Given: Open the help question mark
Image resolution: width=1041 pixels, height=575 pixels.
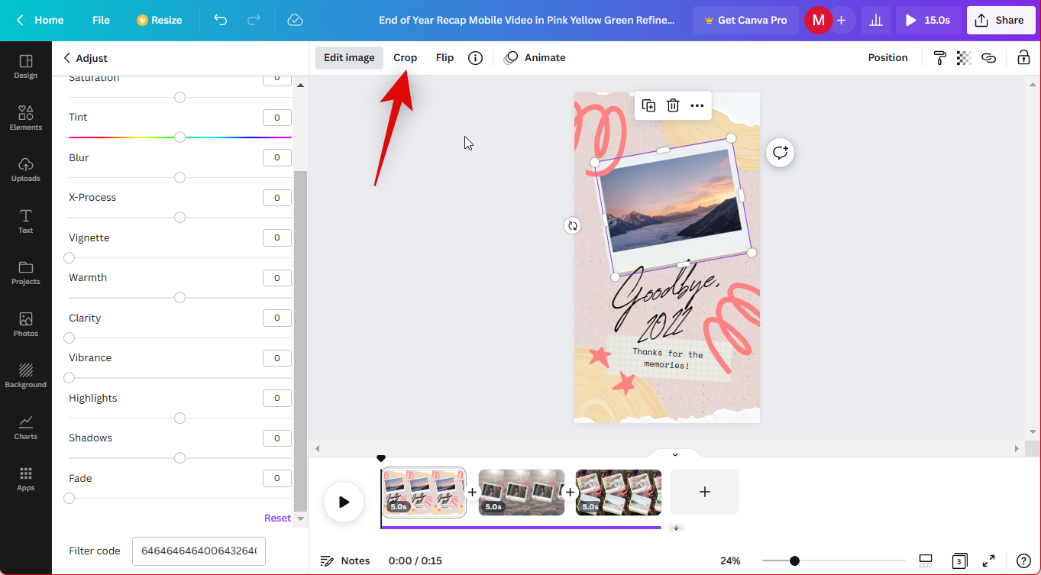Looking at the screenshot, I should [1023, 560].
